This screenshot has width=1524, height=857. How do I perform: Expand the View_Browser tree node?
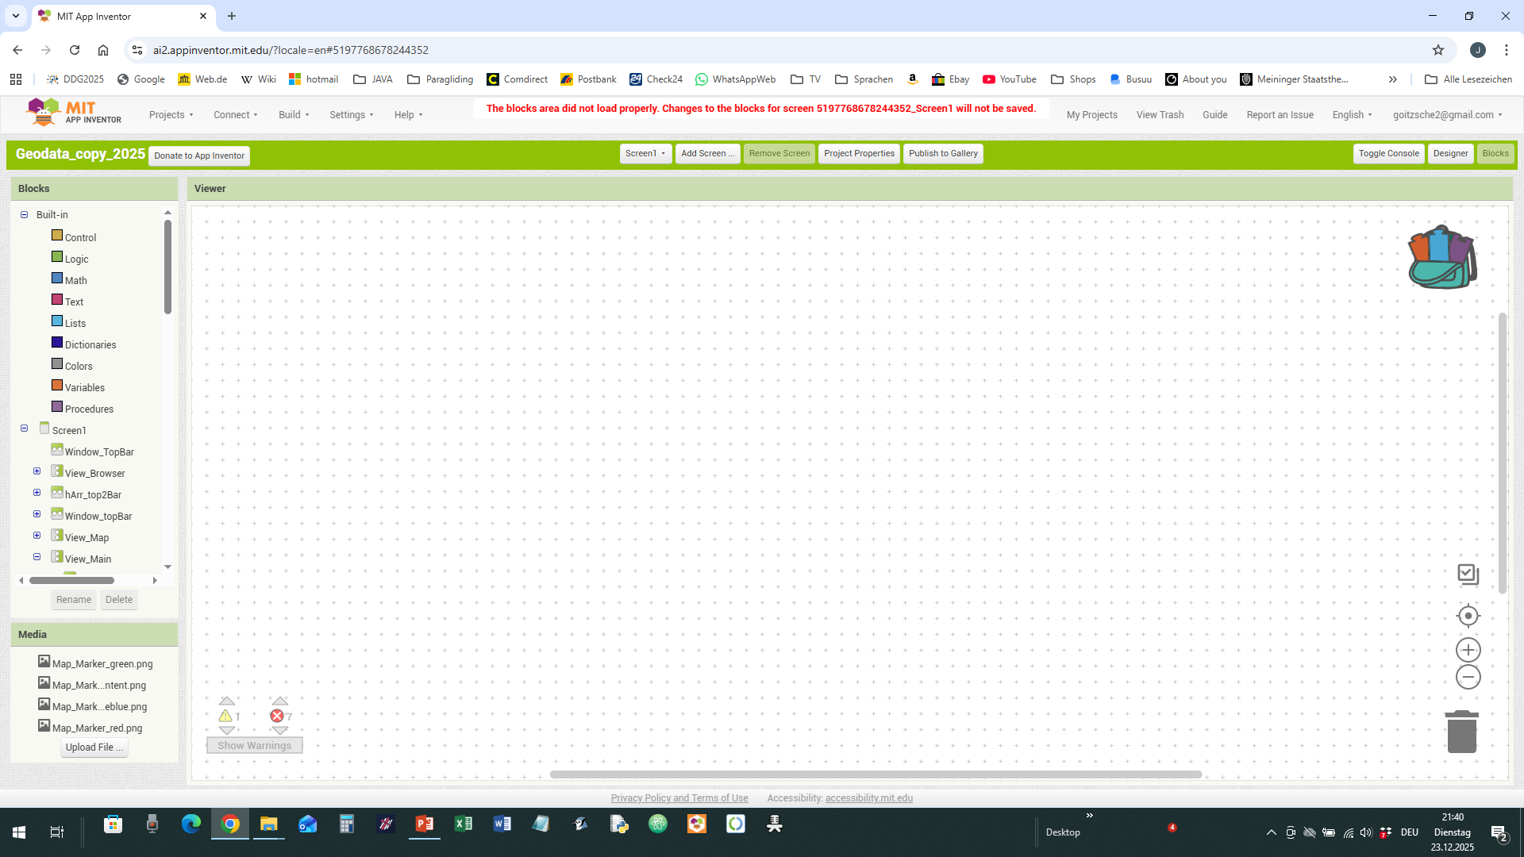coord(37,471)
